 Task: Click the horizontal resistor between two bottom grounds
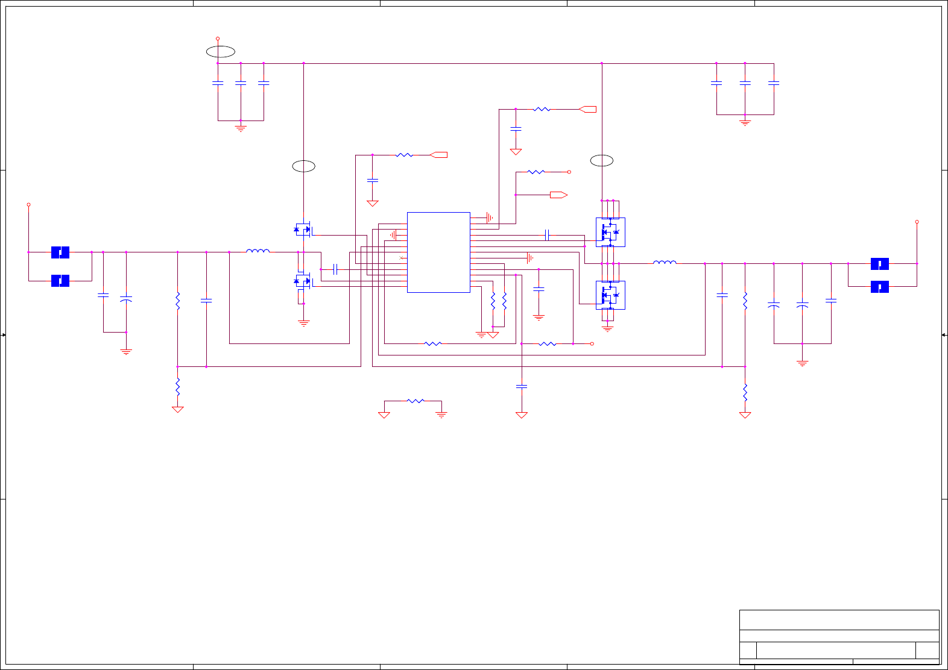coord(416,401)
